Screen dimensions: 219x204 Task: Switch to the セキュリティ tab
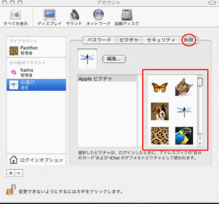pos(161,40)
